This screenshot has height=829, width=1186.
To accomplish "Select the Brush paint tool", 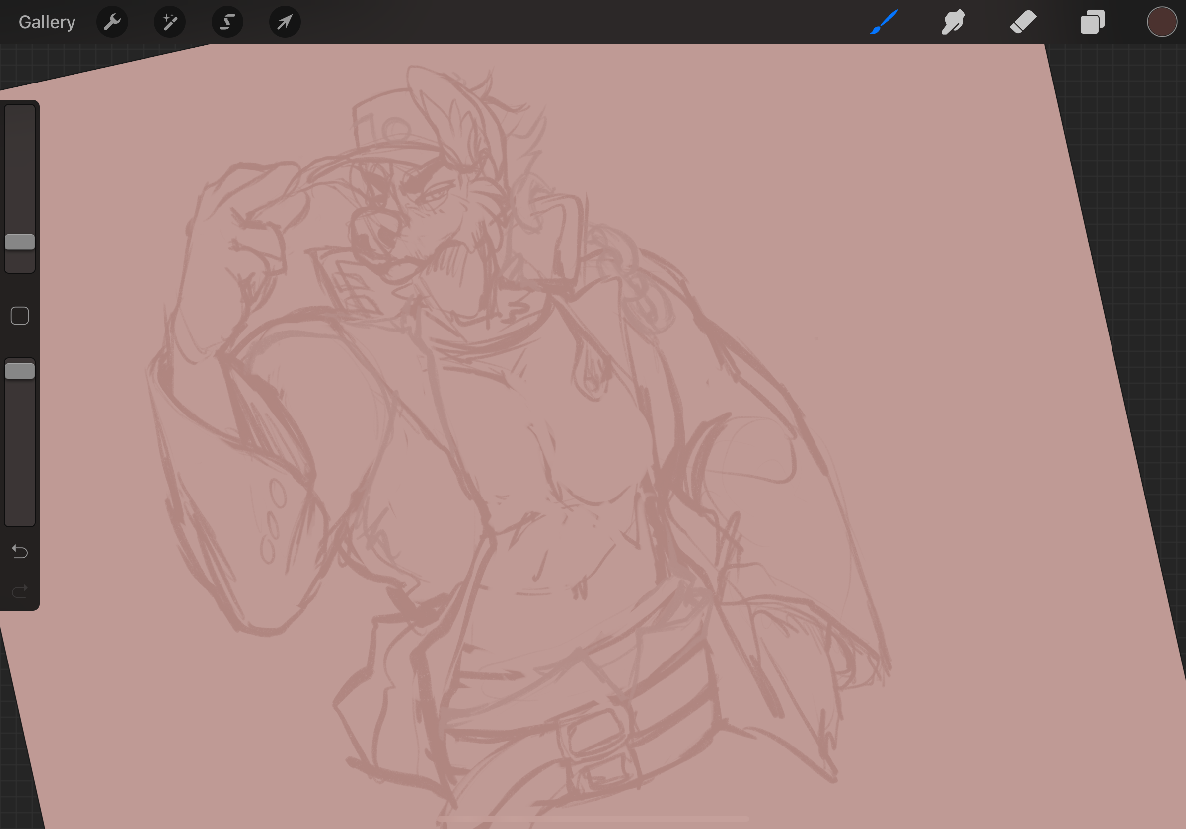I will point(884,22).
